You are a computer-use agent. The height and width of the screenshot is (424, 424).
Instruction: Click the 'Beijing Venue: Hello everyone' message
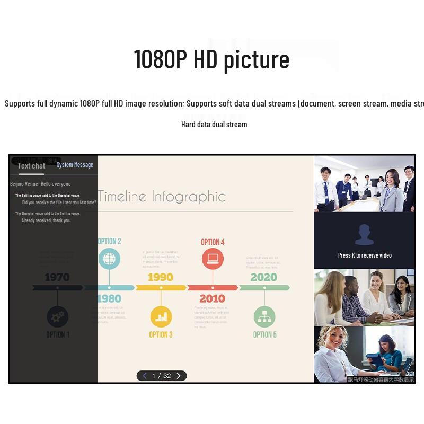[41, 184]
